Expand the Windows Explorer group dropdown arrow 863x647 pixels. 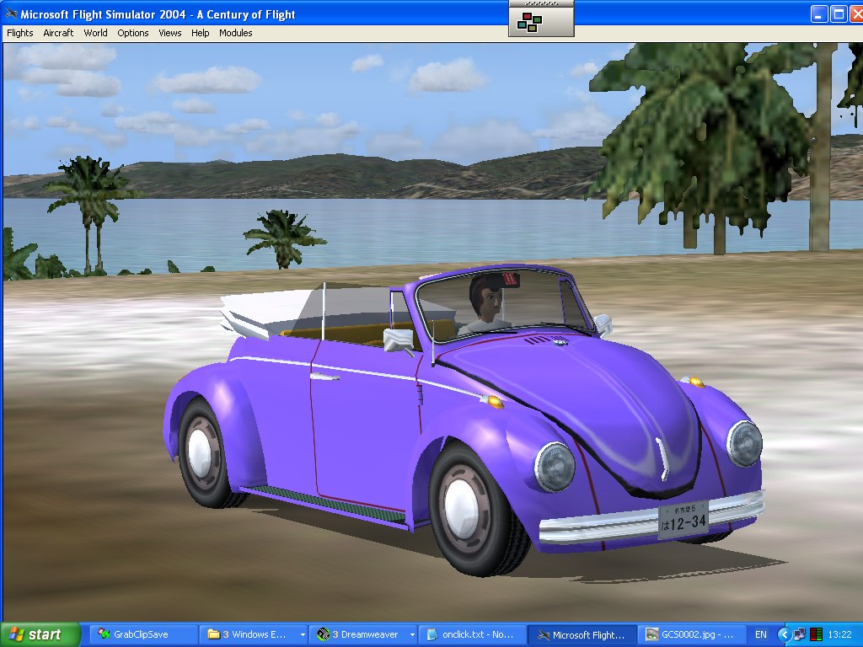(x=303, y=635)
